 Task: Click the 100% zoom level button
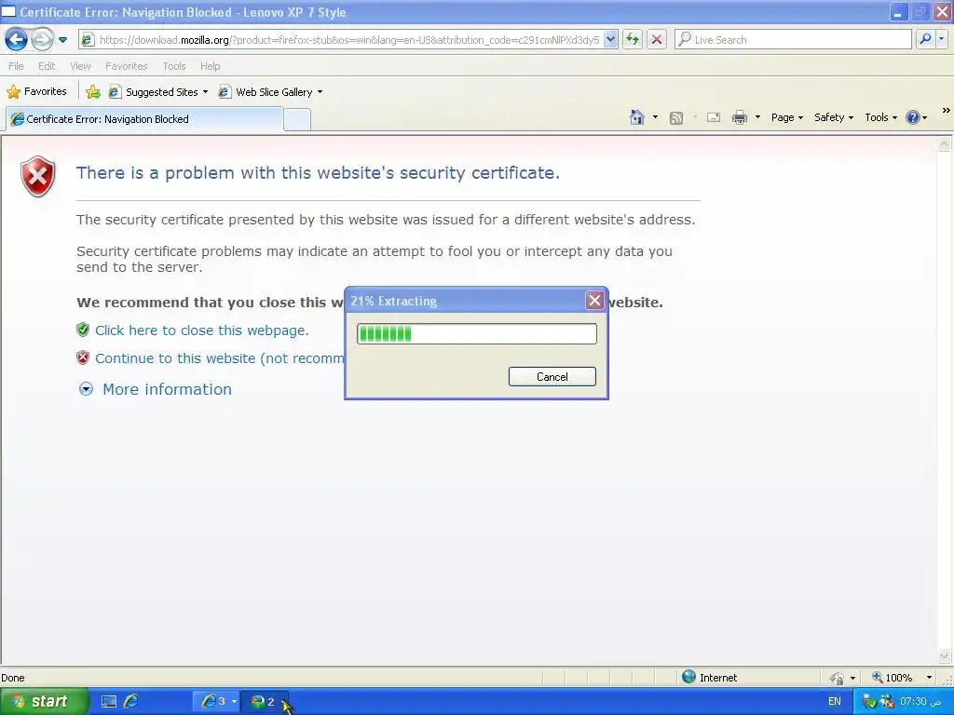pos(893,678)
